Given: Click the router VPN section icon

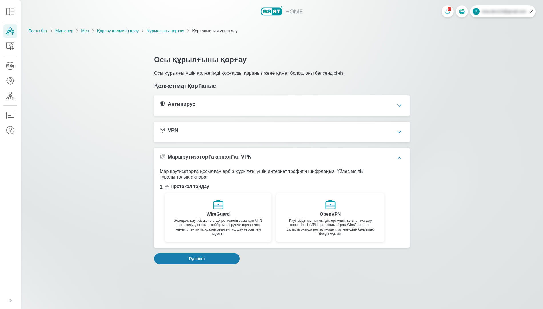Looking at the screenshot, I should [x=163, y=157].
